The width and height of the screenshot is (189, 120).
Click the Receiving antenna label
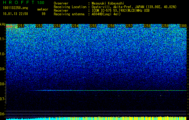(69, 14)
